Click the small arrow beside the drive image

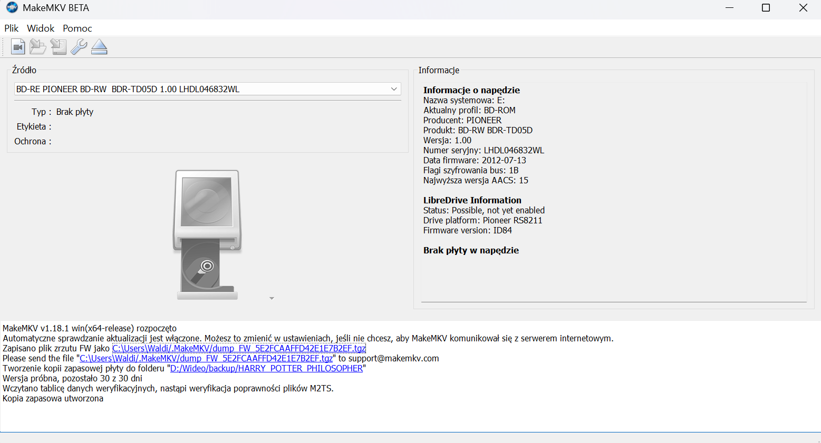click(x=272, y=299)
